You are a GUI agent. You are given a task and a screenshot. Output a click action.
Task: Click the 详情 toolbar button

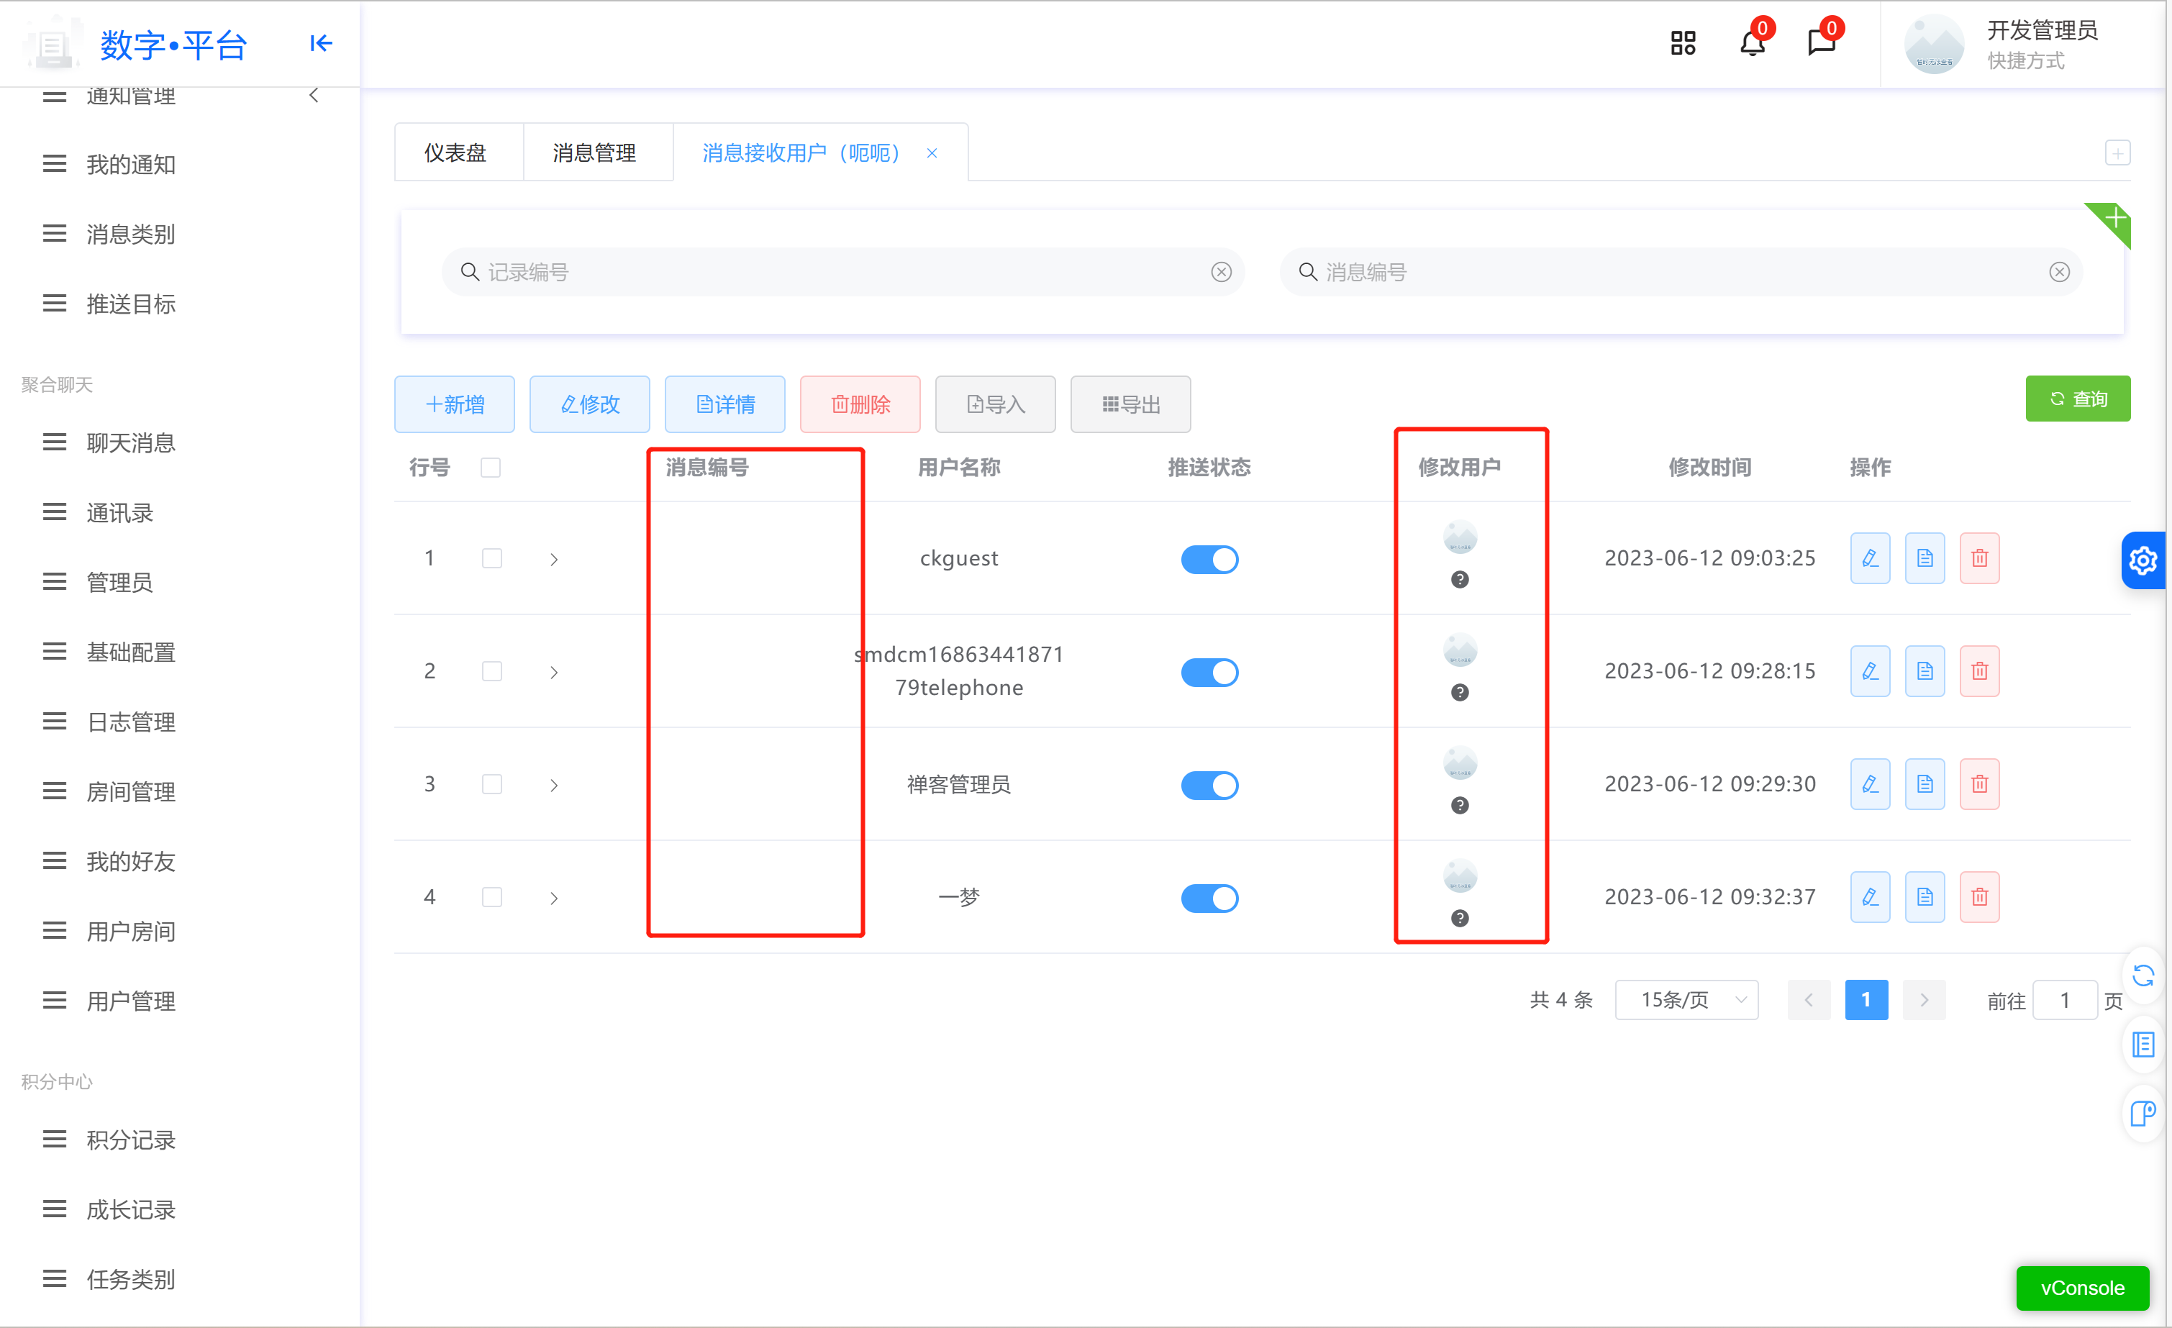coord(724,404)
